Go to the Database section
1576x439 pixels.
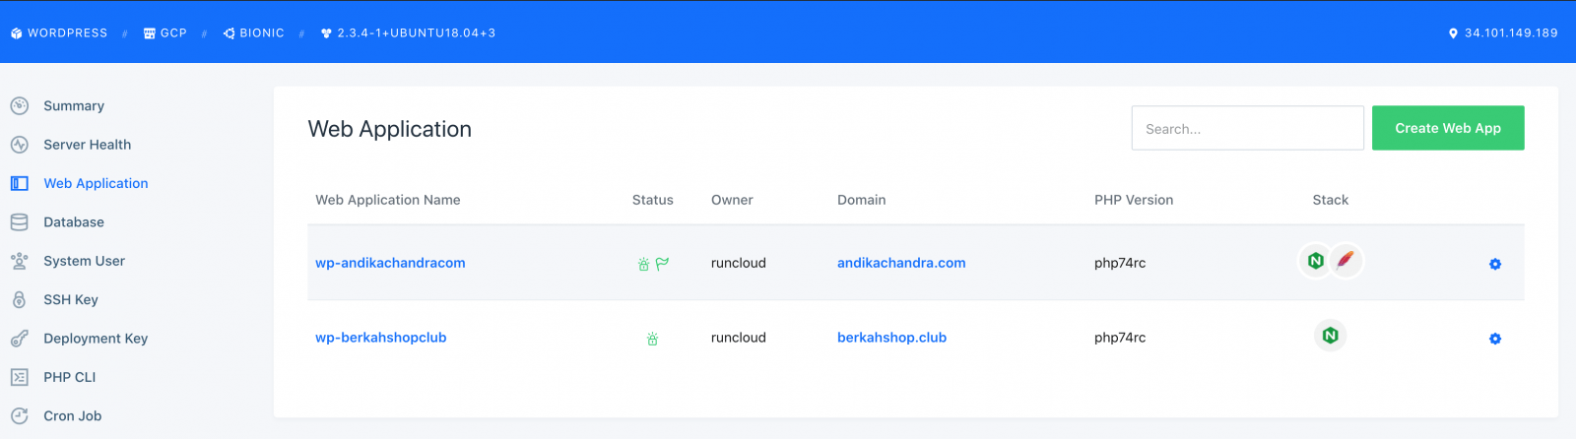[74, 222]
